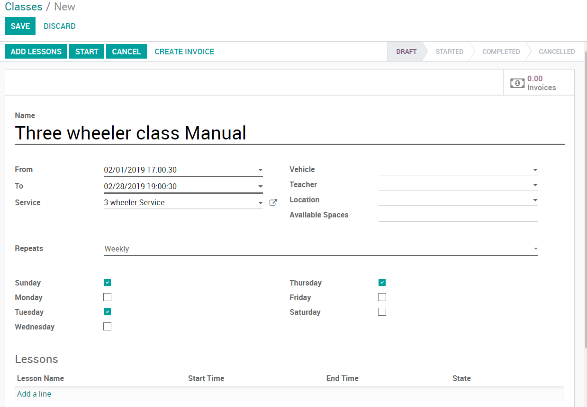587x407 pixels.
Task: Check the Saturday checkbox
Action: 382,312
